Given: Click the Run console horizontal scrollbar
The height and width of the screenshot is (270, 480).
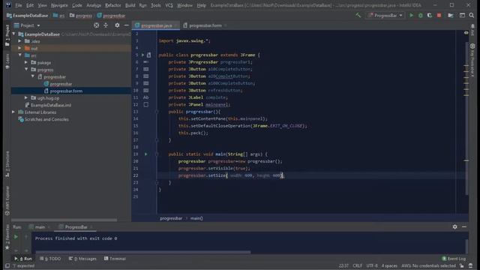Looking at the screenshot, I should point(143,252).
